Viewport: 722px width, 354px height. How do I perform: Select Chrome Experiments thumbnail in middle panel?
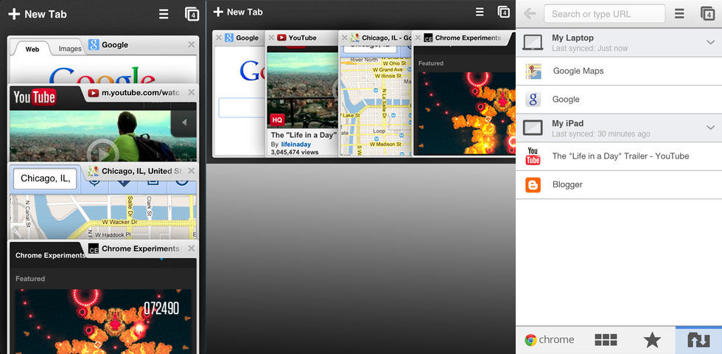pos(464,100)
